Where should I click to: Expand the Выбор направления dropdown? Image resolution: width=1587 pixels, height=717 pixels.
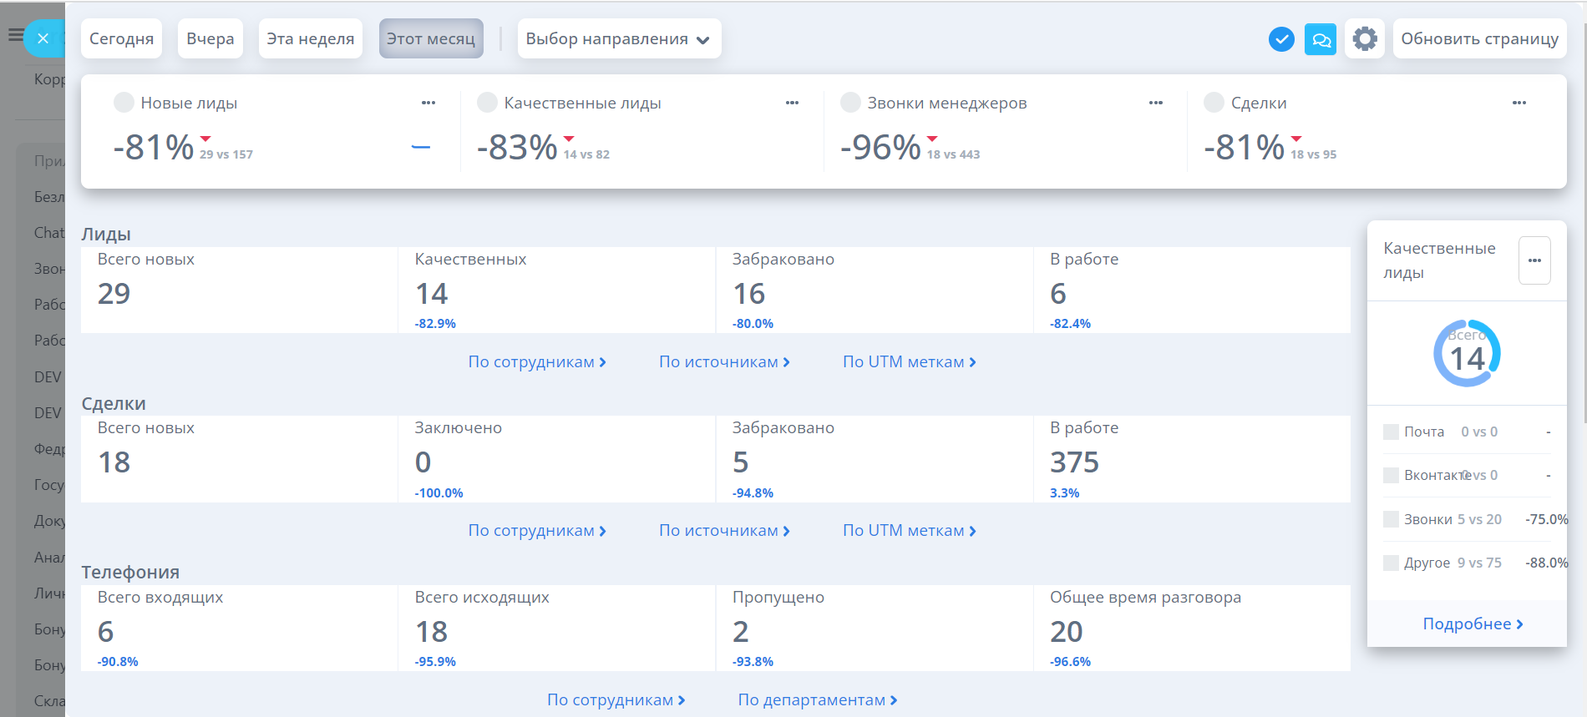point(618,39)
